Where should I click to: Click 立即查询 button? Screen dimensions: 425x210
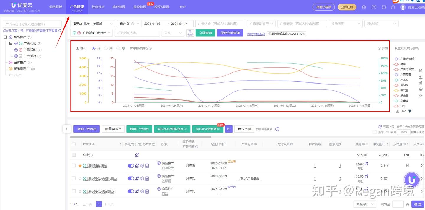(205, 33)
